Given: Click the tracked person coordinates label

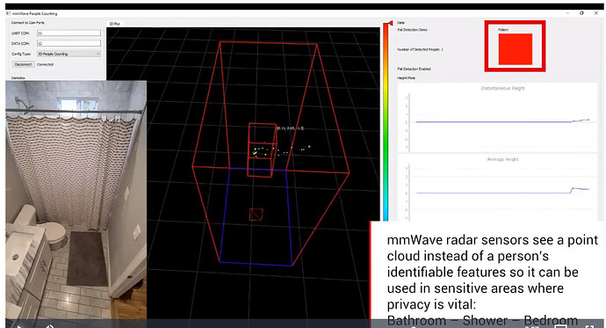Looking at the screenshot, I should click(290, 128).
